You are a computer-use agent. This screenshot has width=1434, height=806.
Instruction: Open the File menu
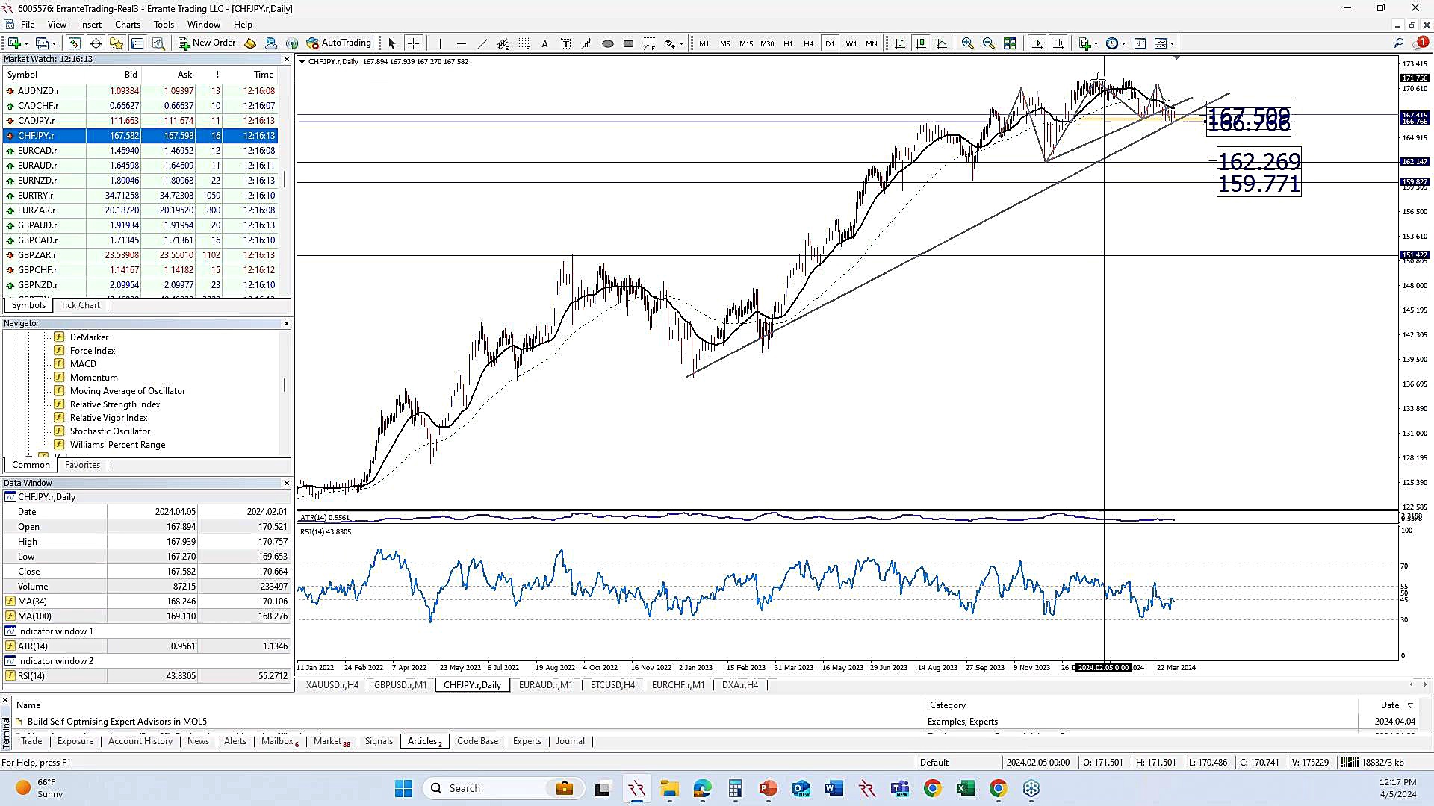click(28, 24)
